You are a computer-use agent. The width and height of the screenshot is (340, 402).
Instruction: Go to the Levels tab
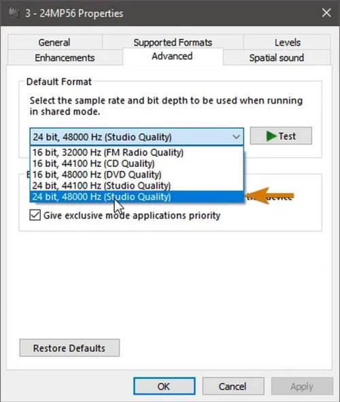(x=287, y=42)
